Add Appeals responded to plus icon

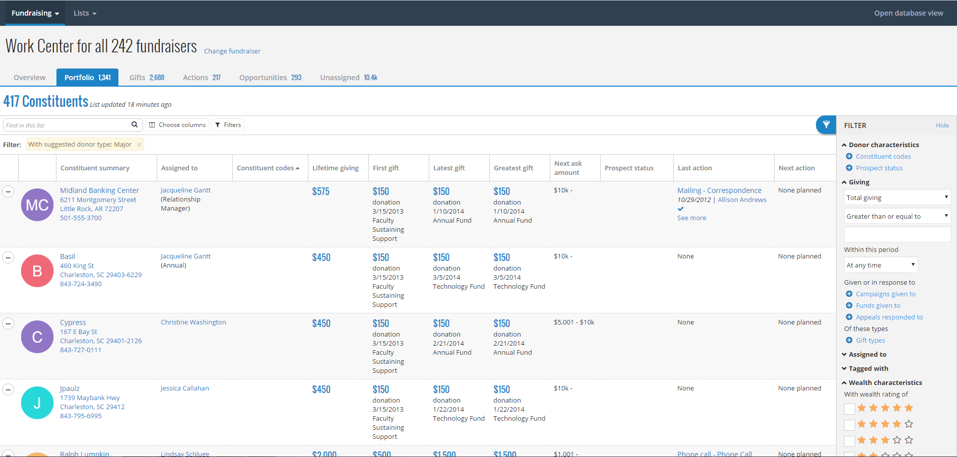849,317
